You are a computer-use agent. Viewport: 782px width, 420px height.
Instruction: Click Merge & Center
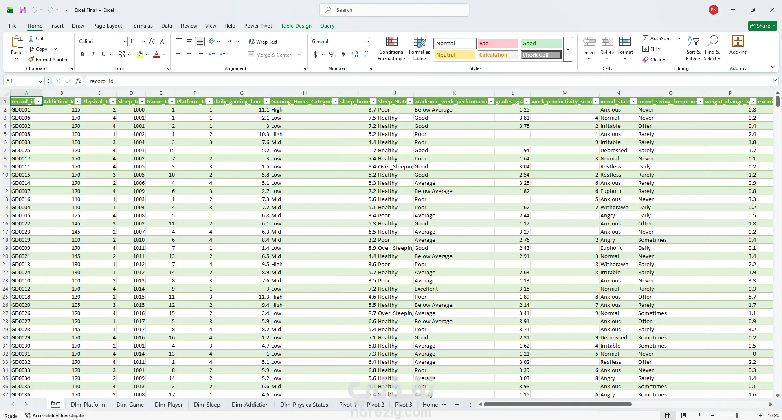click(x=270, y=55)
